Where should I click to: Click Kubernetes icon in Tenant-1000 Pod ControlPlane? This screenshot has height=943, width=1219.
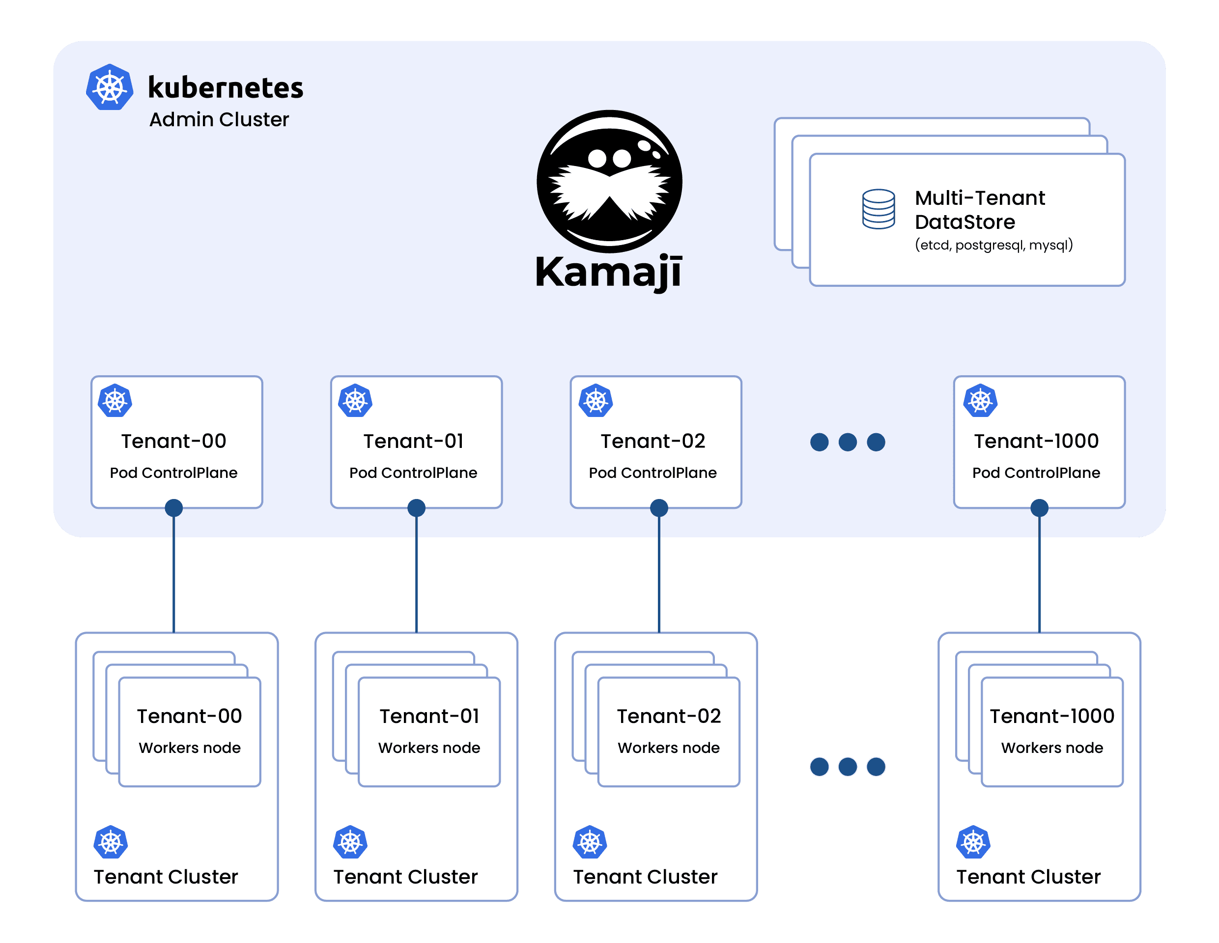click(x=980, y=401)
